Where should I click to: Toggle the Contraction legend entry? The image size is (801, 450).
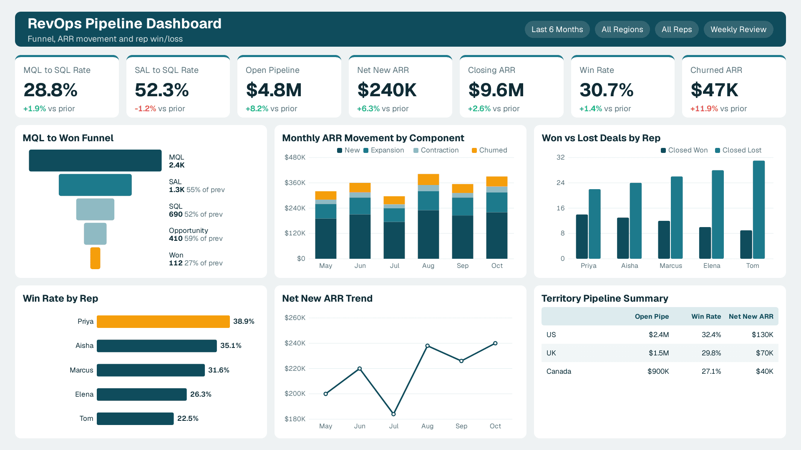tap(436, 150)
